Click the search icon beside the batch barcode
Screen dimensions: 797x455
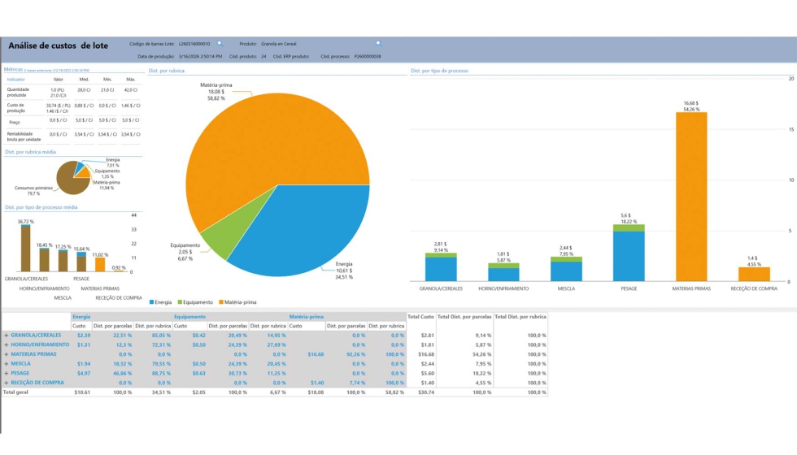tap(220, 43)
